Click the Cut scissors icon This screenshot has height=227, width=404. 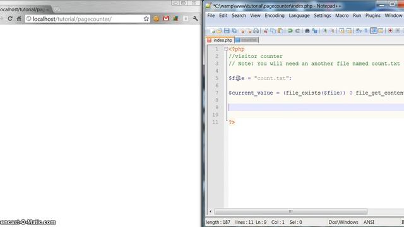[x=266, y=31]
